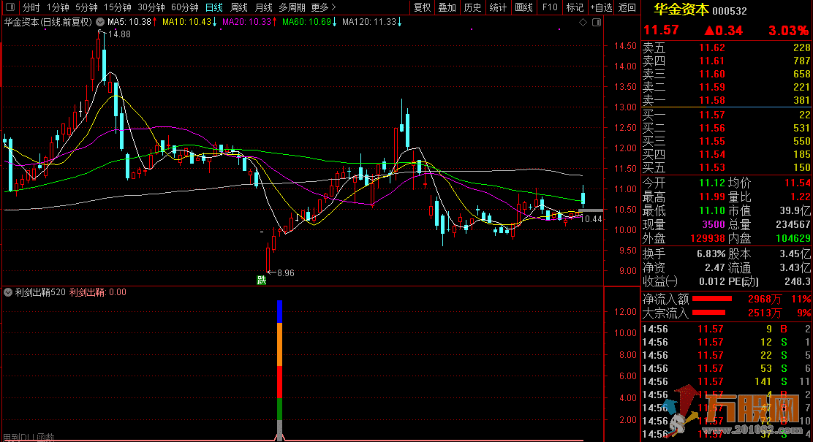The height and width of the screenshot is (442, 813).
Task: Select the 30分钟 period tab
Action: coord(151,7)
